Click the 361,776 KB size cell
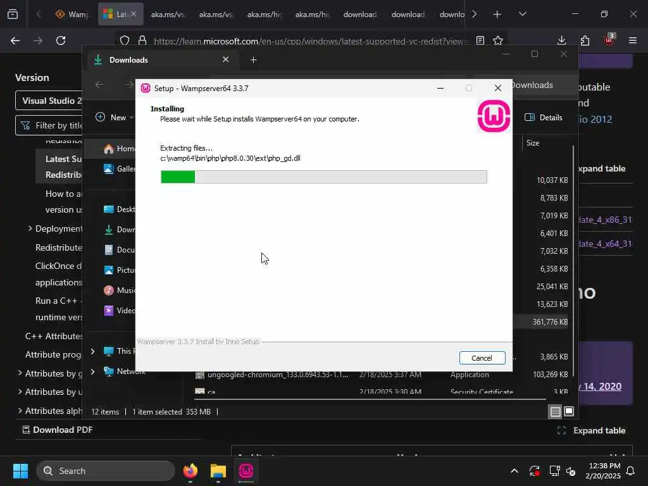The height and width of the screenshot is (486, 648). pyautogui.click(x=550, y=322)
